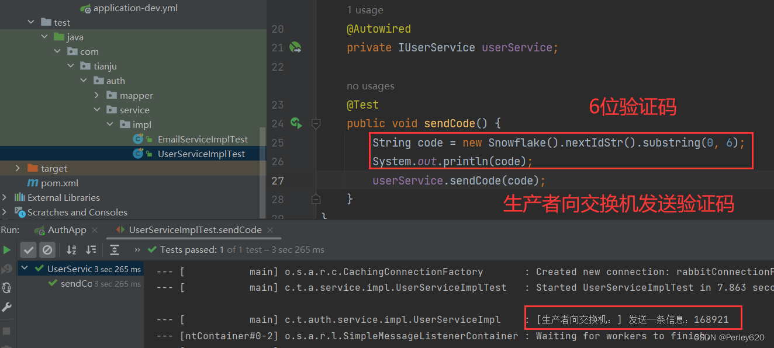Expand the mapper package
Screen dimensions: 774x348
(x=97, y=96)
